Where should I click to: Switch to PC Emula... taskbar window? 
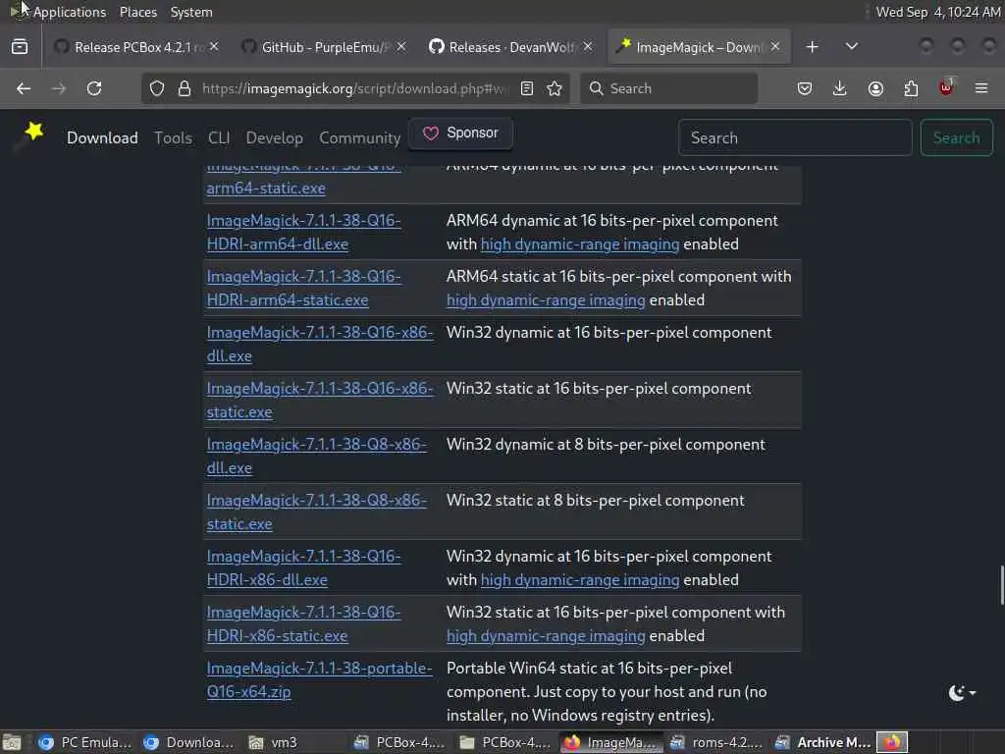click(85, 742)
